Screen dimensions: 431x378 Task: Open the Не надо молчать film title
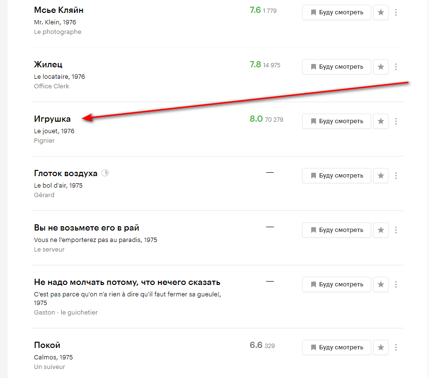pyautogui.click(x=127, y=282)
